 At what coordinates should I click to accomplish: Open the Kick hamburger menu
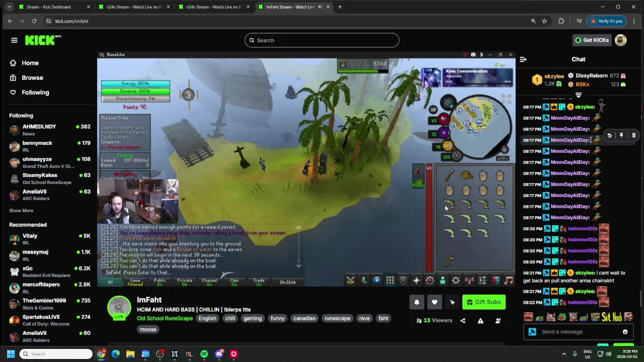[14, 40]
